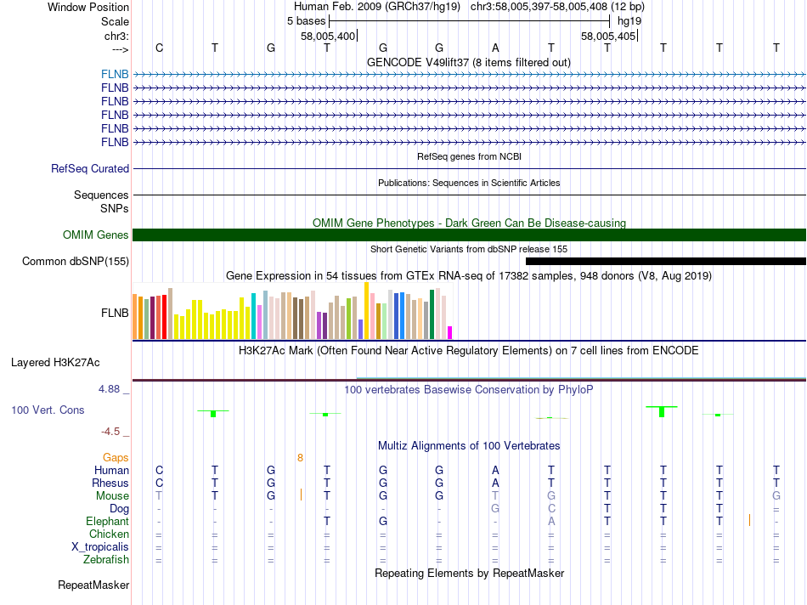The image size is (807, 605).
Task: Open the OMIM Gene Phenotypes track title
Action: coord(469,223)
